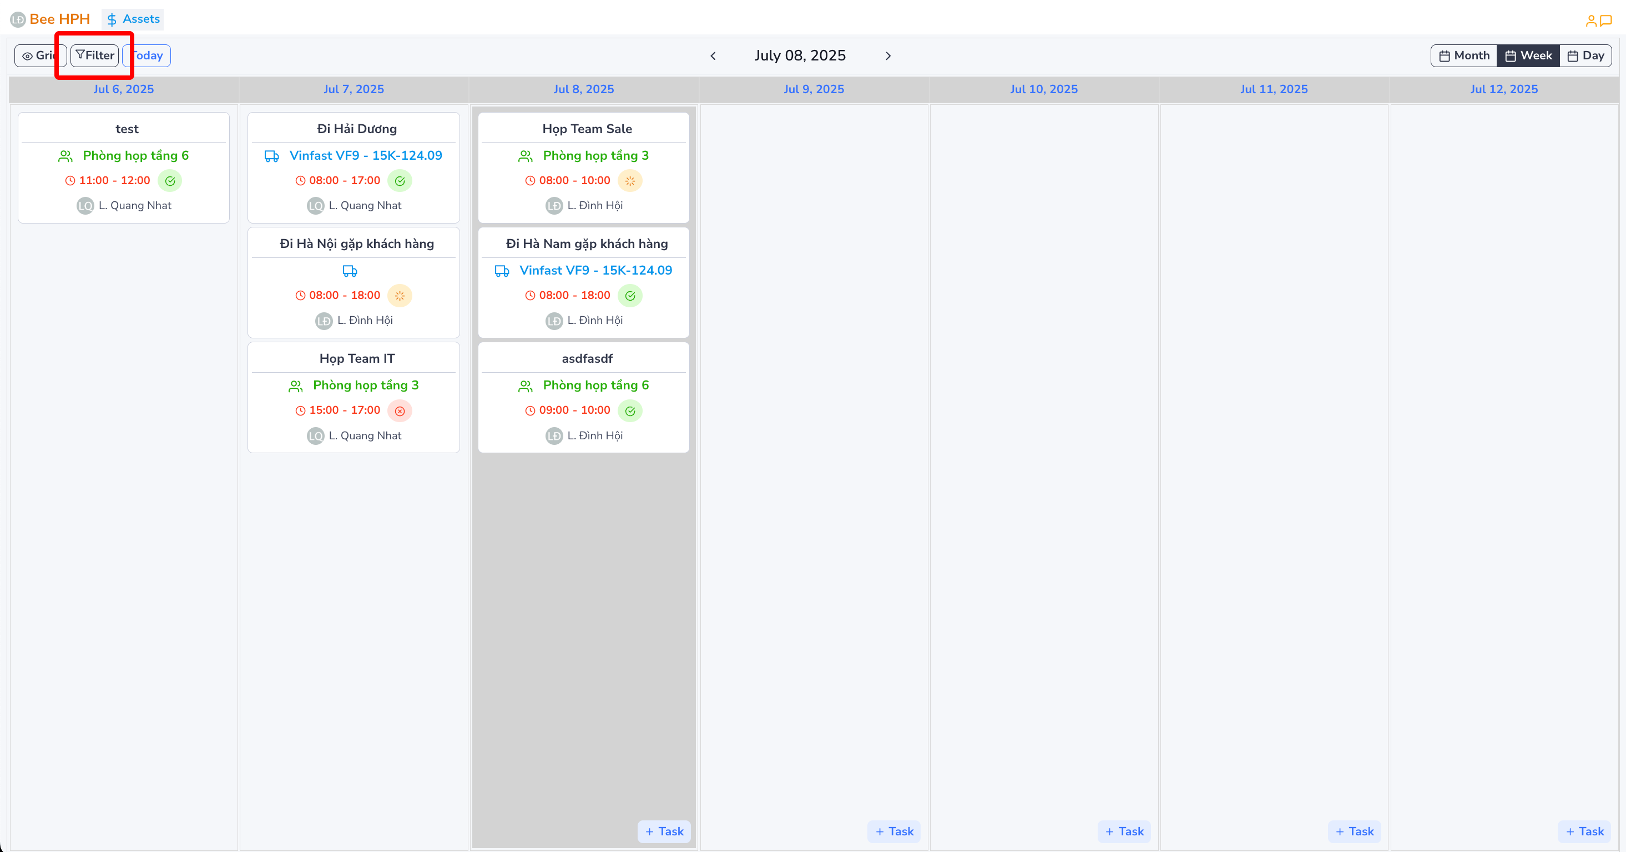Open the user profile icon at top right
Viewport: 1626px width, 852px height.
point(1591,19)
